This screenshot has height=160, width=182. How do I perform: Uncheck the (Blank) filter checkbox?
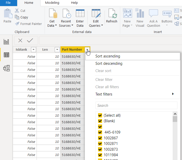pos(100,121)
